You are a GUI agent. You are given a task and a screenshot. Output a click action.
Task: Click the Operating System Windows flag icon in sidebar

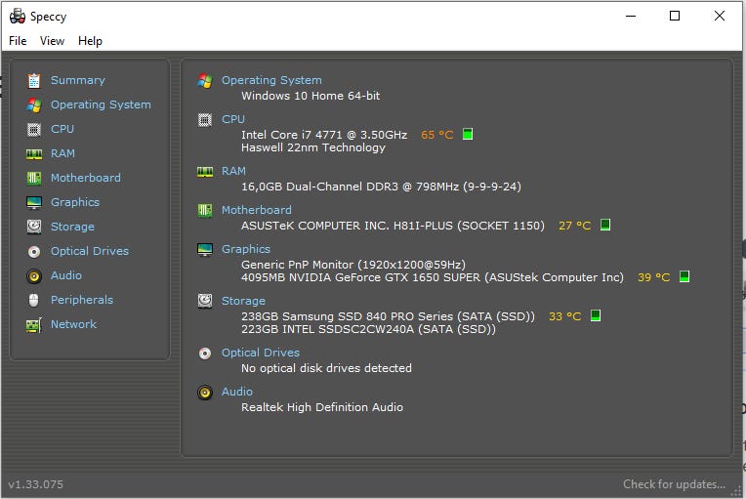click(x=34, y=105)
